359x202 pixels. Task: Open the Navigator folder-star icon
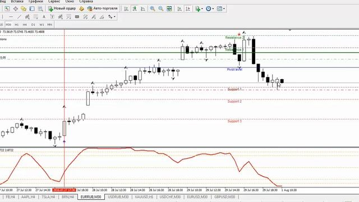pyautogui.click(x=24, y=9)
